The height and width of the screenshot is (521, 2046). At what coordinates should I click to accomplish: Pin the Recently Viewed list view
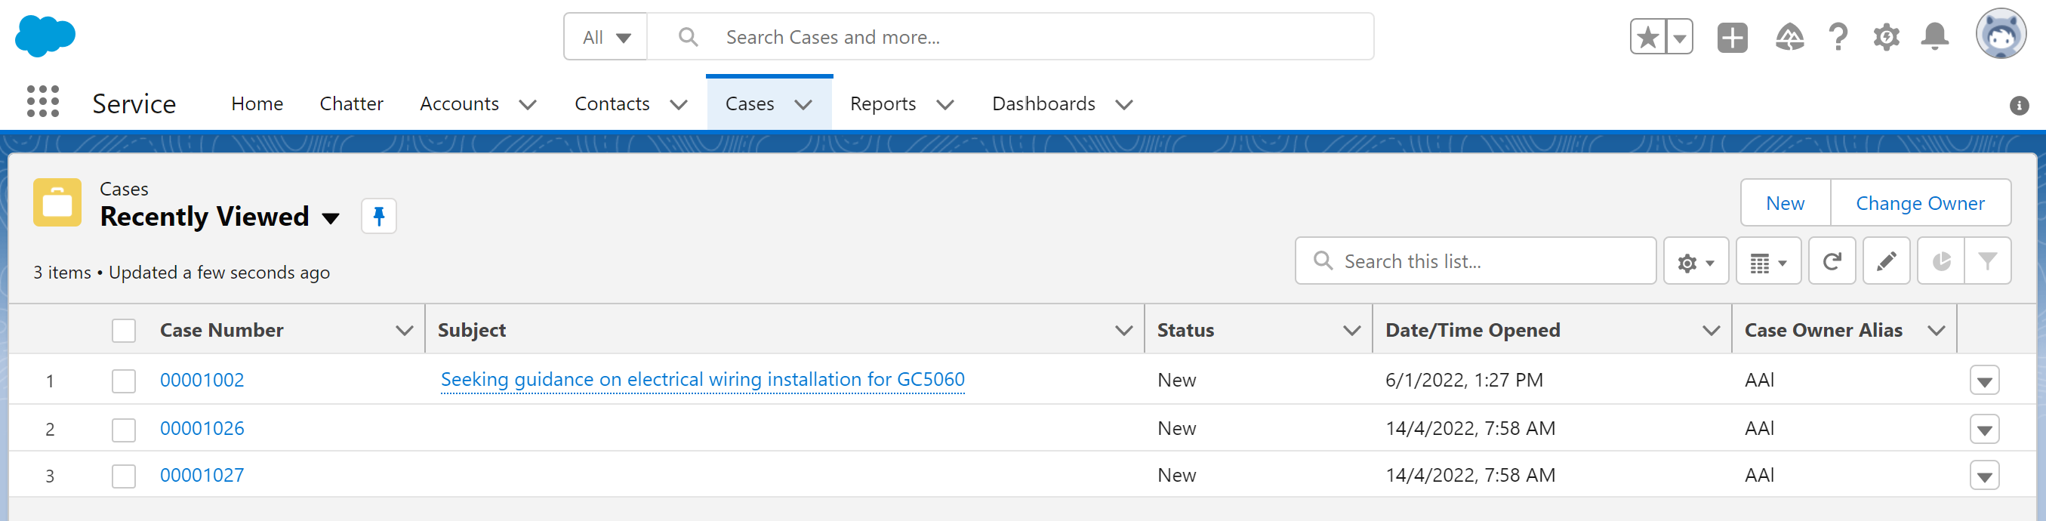[x=379, y=216]
